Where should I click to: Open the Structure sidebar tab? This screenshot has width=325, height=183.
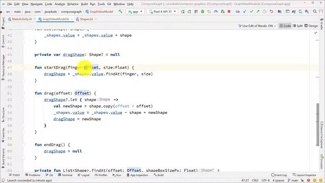[3, 115]
